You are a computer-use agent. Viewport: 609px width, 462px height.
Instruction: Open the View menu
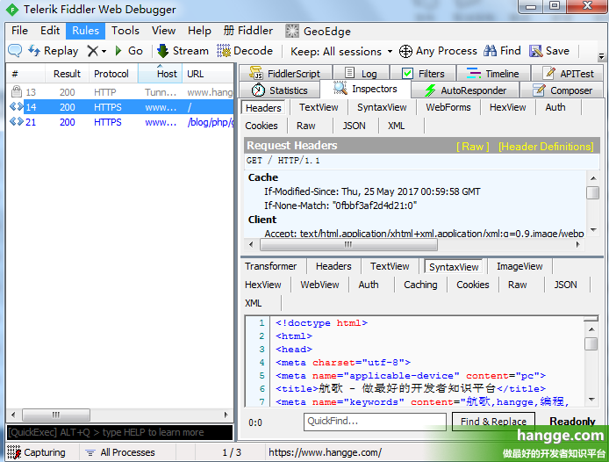coord(163,31)
